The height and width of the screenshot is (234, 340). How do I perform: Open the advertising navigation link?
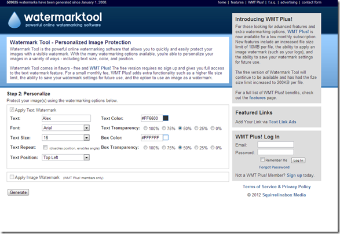(x=288, y=2)
